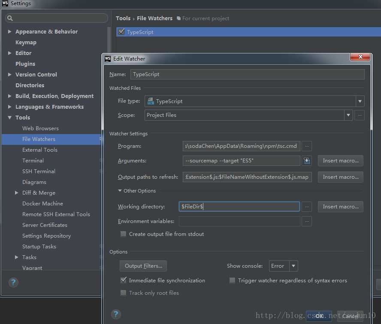Click the search magnifier icon in Settings
This screenshot has height=324, width=381.
[x=10, y=18]
